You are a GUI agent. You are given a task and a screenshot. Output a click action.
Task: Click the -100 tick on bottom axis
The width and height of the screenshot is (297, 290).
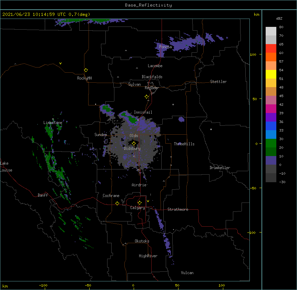(x=43, y=286)
